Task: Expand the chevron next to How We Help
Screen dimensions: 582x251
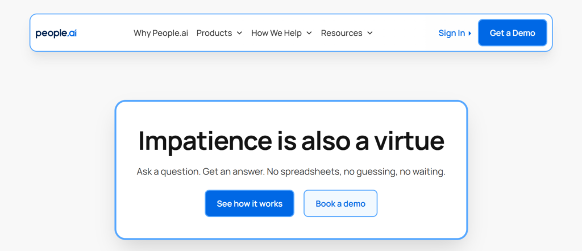Action: [309, 33]
